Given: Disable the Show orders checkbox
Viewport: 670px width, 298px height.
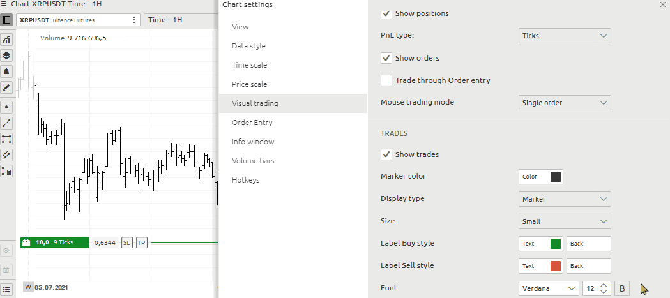Looking at the screenshot, I should point(386,58).
